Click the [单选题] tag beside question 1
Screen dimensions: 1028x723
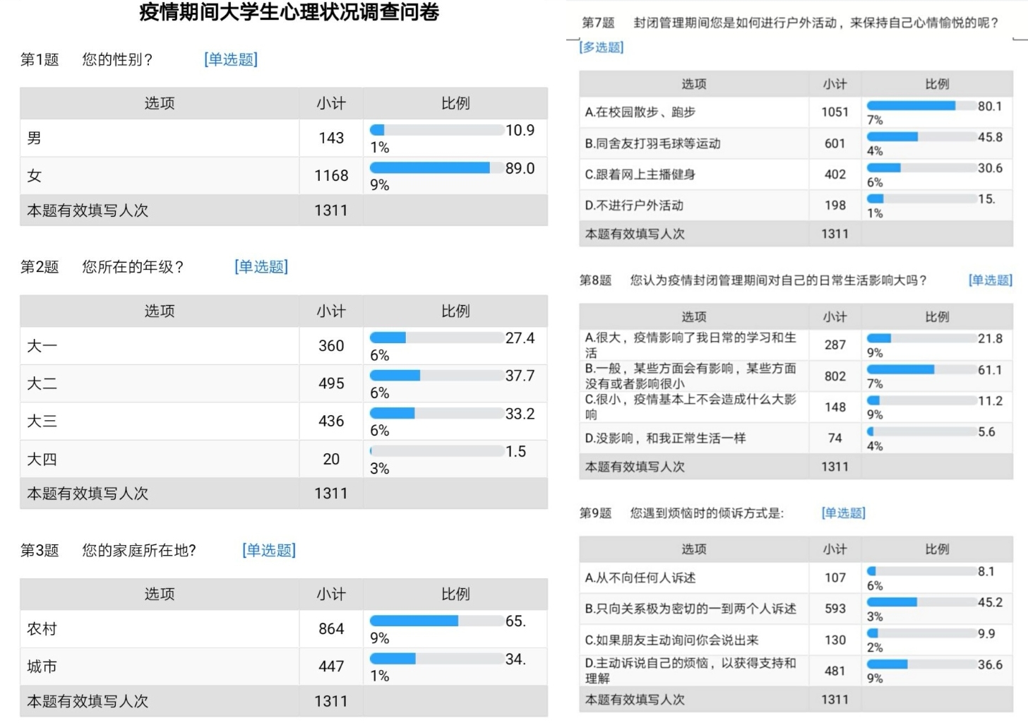[231, 59]
